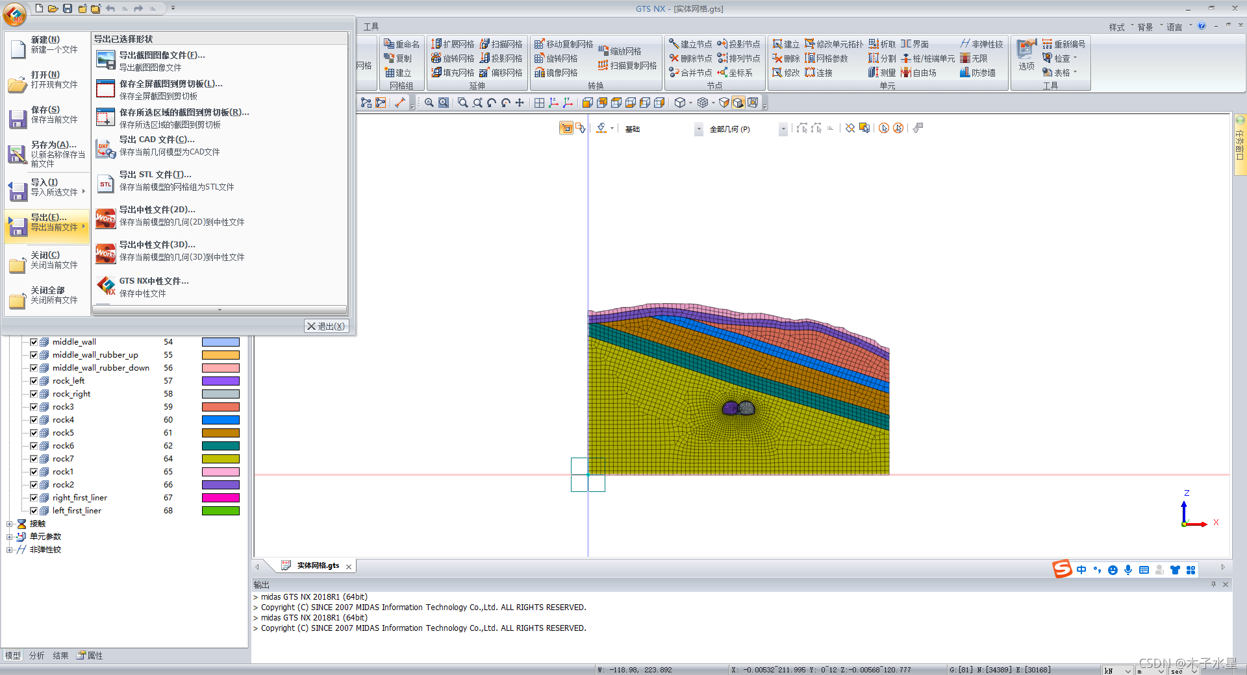Image resolution: width=1247 pixels, height=675 pixels.
Task: Click the 建立节点 create node tool
Action: 690,44
